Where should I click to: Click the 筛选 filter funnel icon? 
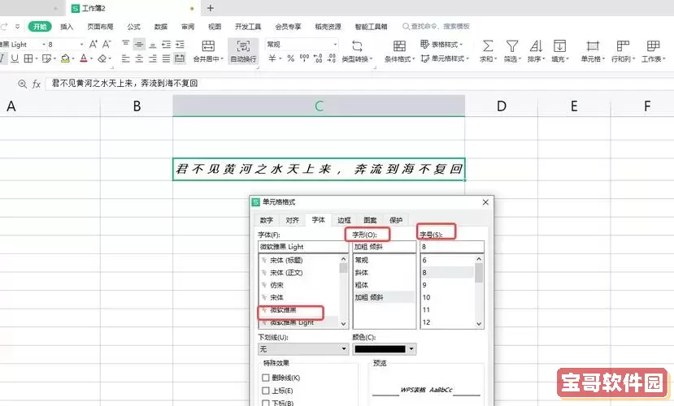point(511,46)
